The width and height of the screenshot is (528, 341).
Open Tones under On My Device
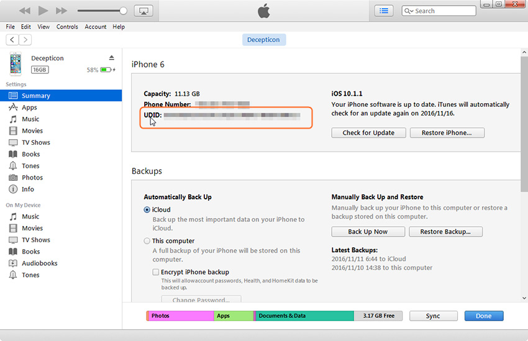61,275
